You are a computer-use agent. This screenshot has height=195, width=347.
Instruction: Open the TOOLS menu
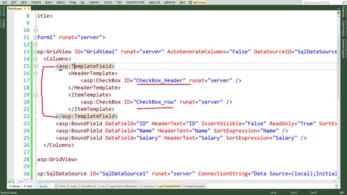pos(108,2)
